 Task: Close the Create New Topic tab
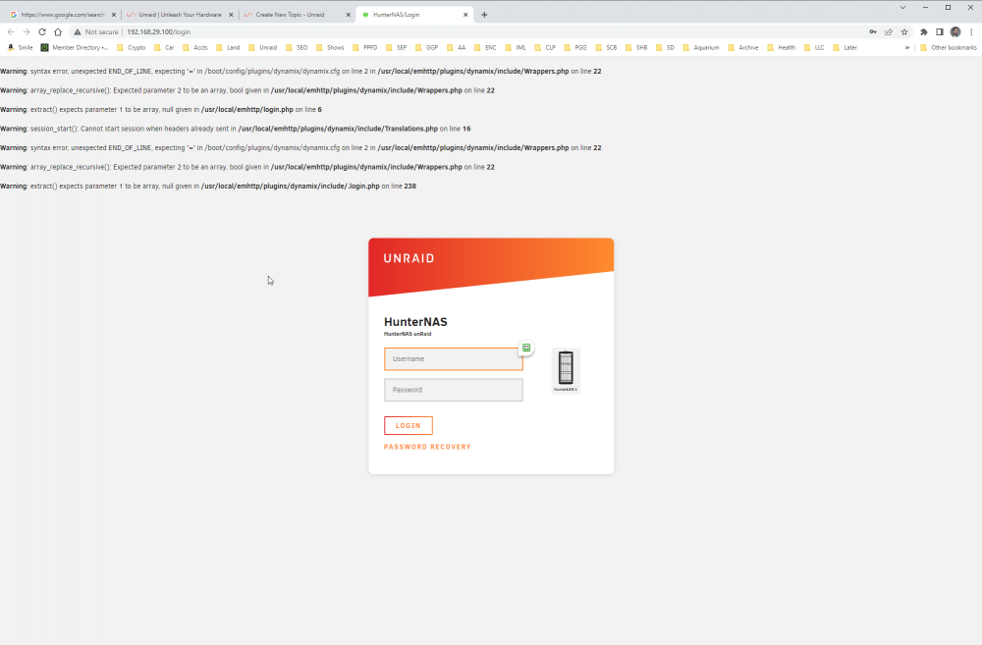click(349, 15)
